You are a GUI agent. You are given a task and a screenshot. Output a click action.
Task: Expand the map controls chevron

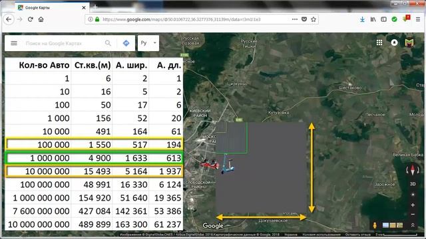pyautogui.click(x=413, y=225)
